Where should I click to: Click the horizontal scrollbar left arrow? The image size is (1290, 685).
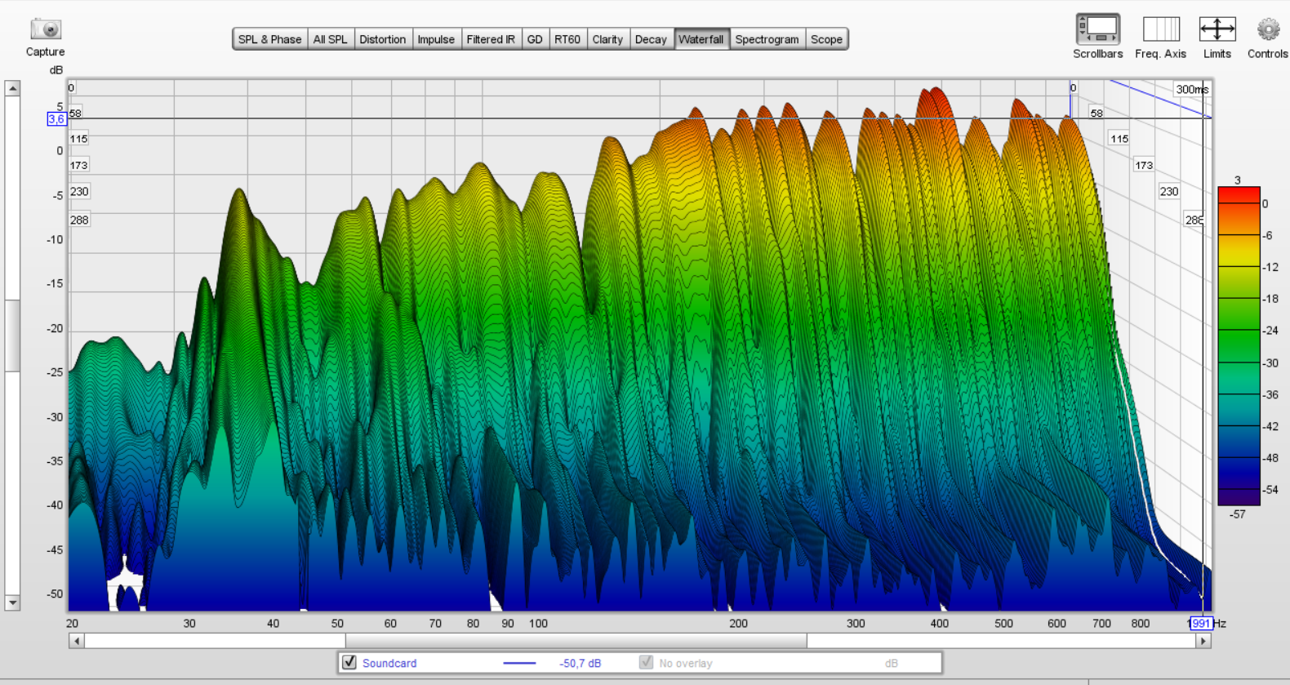coord(77,641)
